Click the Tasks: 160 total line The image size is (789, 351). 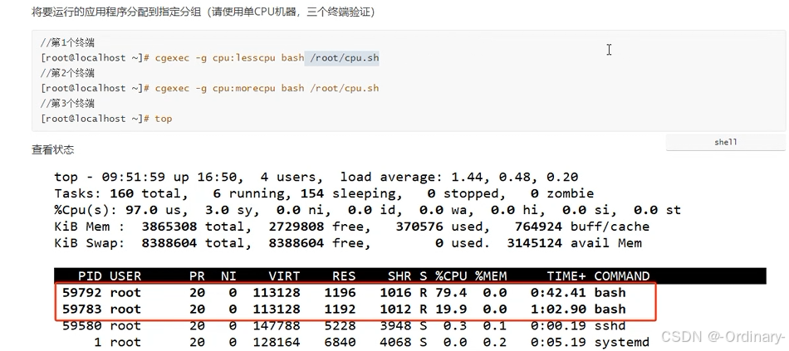tap(324, 193)
